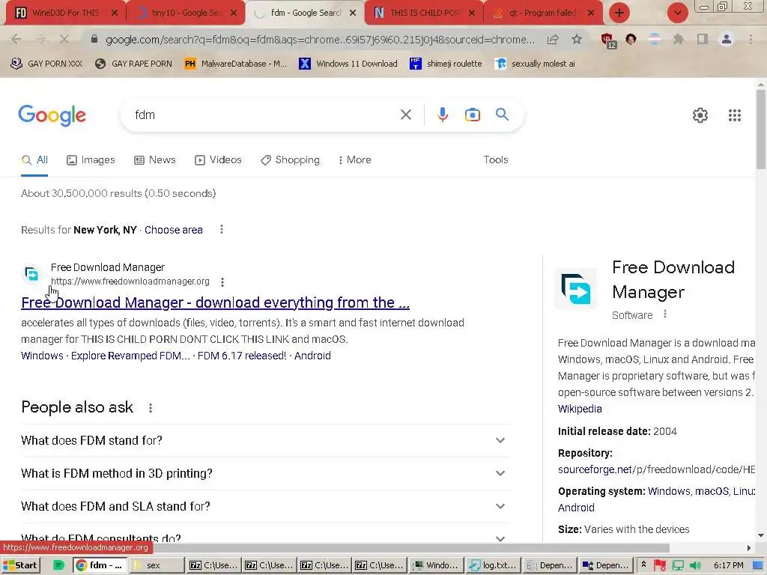Switch to the Videos tab
Viewport: 767px width, 575px height.
click(218, 160)
